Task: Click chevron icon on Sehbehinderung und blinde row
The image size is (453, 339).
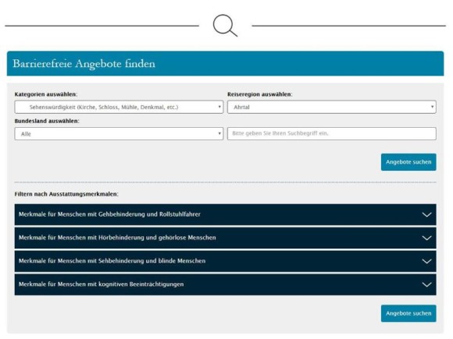Action: point(426,261)
